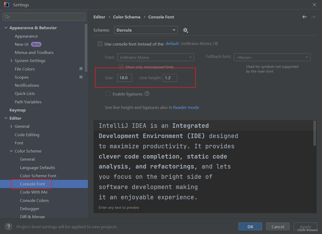Click the Line height 1.2 field
Viewport: 322px width, 234px height.
170,78
